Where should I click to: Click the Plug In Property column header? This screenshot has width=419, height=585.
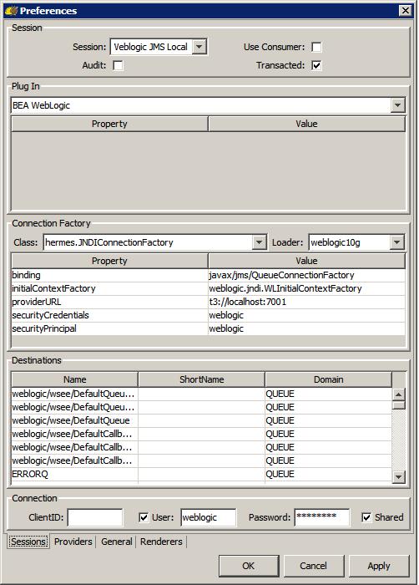[109, 124]
